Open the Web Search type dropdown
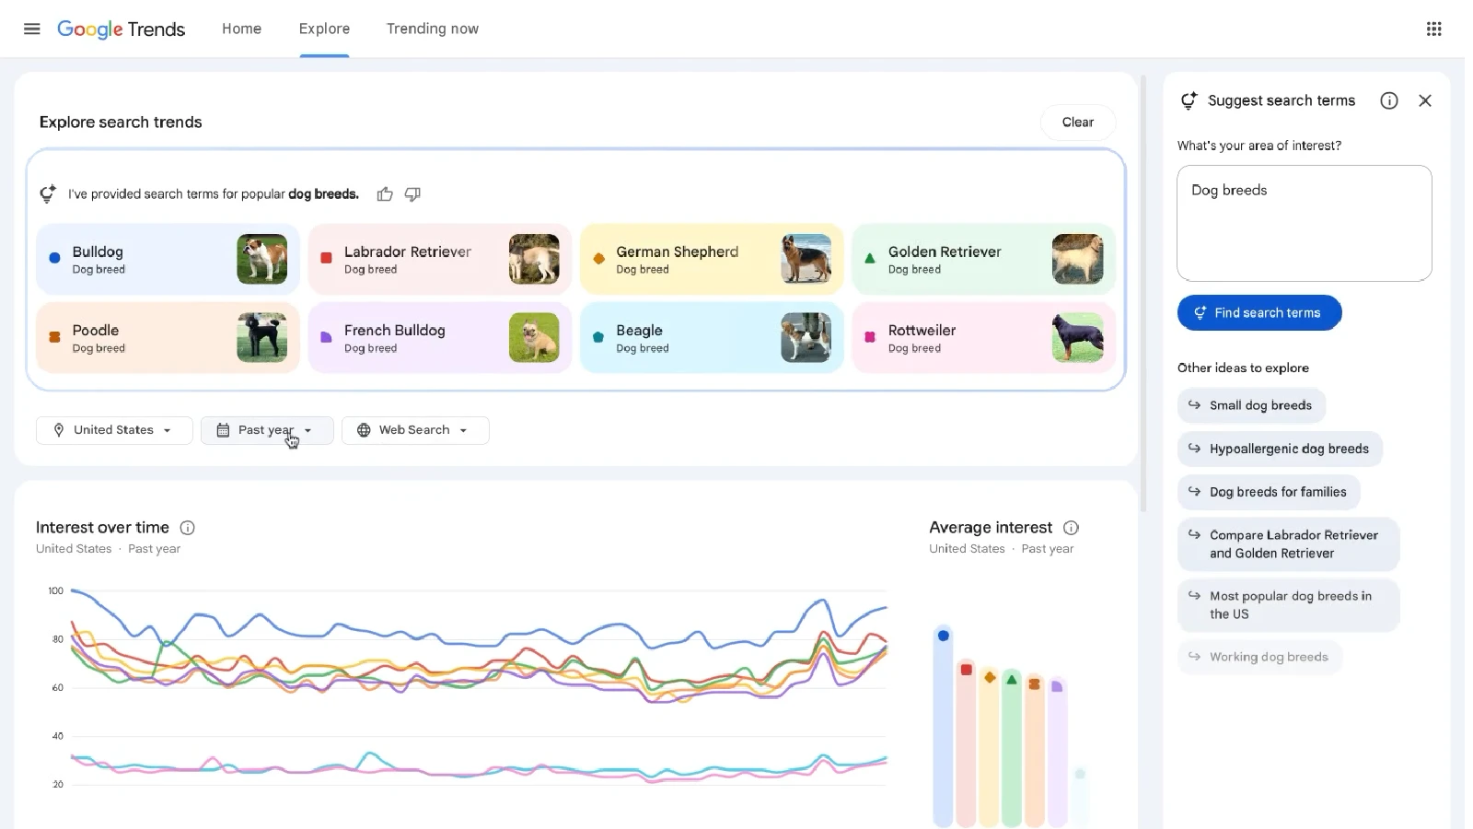Screen dimensions: 1473x829 point(414,430)
